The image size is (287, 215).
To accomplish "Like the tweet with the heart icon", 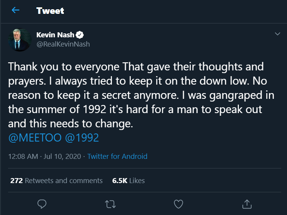I will [179, 204].
